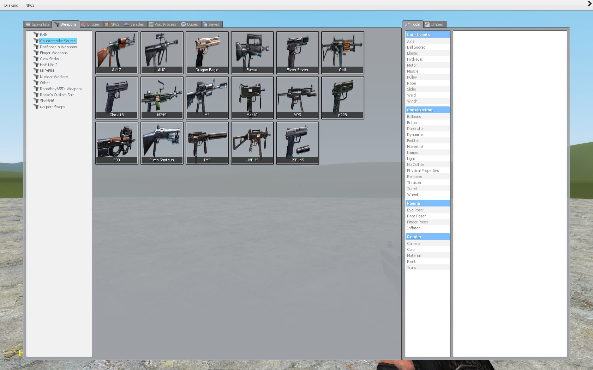This screenshot has height=370, width=593.
Task: Choose the Paint tool
Action: [427, 261]
